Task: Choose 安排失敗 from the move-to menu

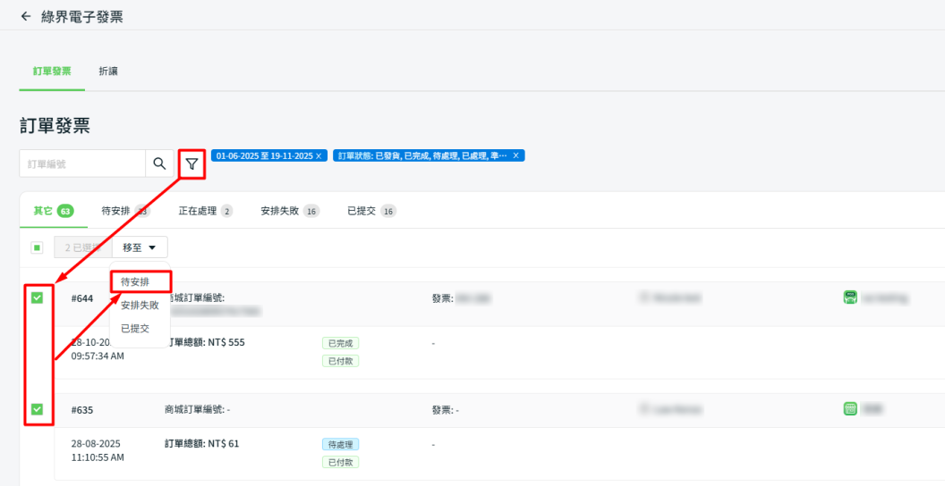Action: (140, 305)
